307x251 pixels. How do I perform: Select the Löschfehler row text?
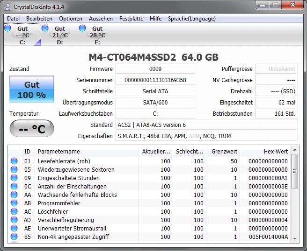click(x=53, y=211)
